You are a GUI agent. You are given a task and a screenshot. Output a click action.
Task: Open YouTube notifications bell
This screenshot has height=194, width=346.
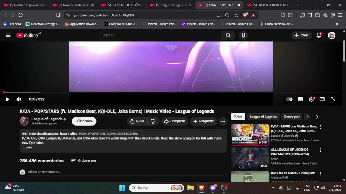319,35
